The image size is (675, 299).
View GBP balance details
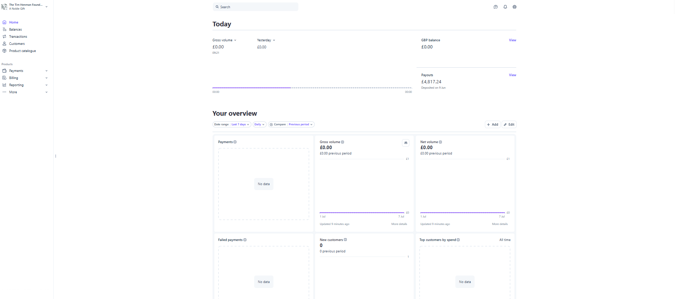pyautogui.click(x=512, y=40)
